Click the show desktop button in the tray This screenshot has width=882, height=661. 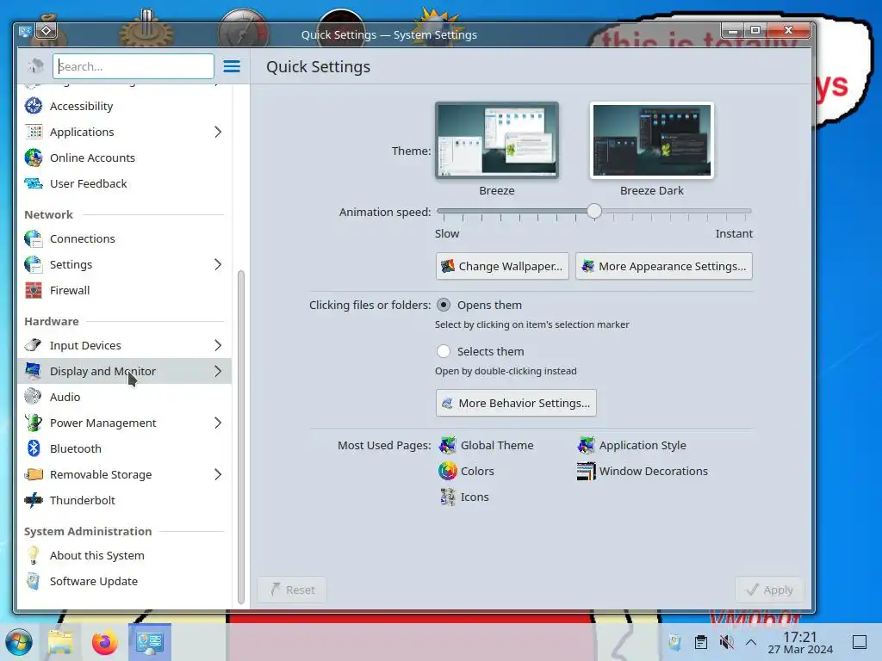[x=859, y=642]
